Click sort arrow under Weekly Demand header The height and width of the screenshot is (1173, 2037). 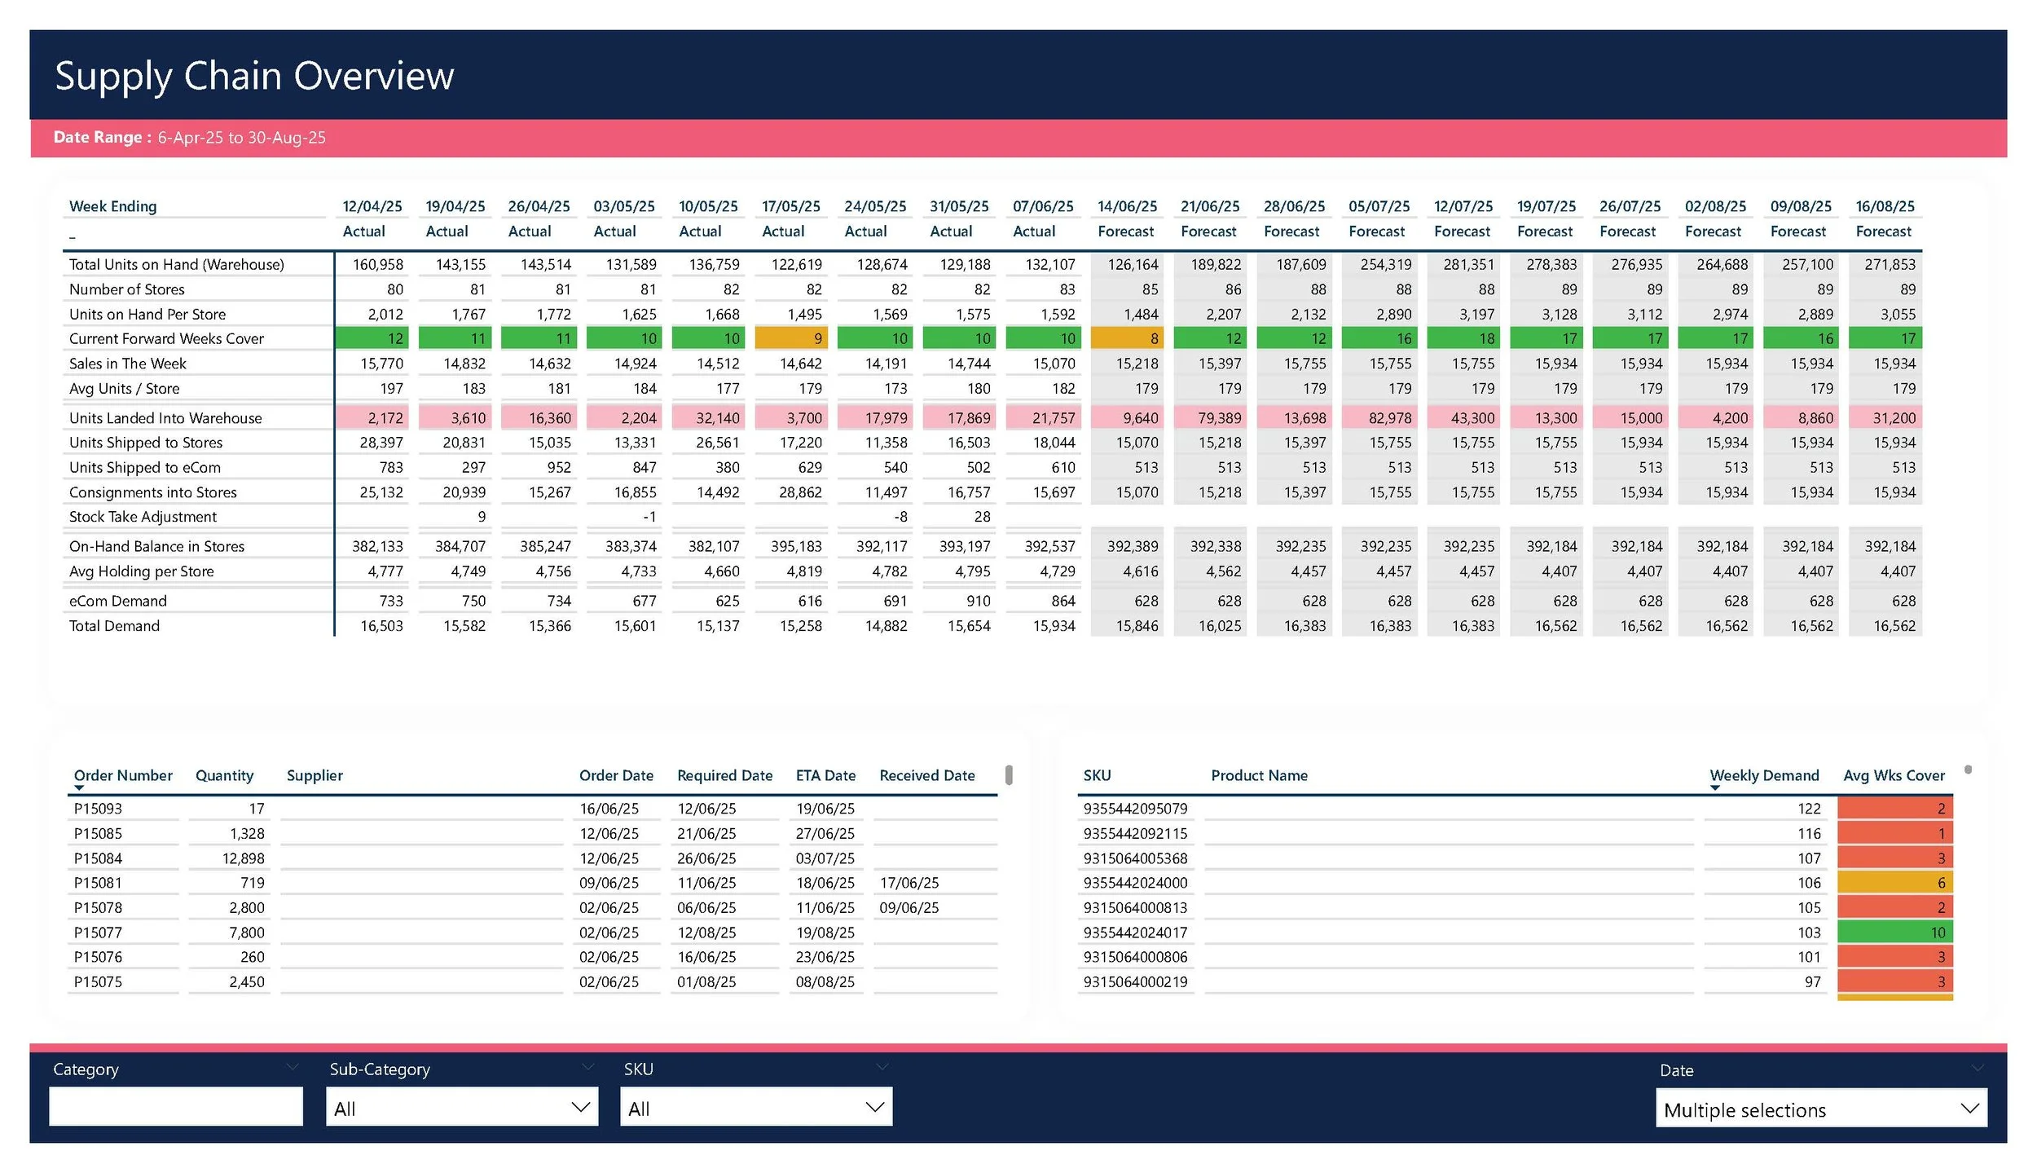pyautogui.click(x=1714, y=788)
